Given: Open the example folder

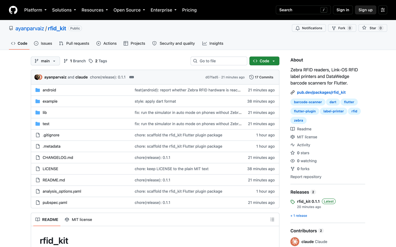Looking at the screenshot, I should [50, 101].
